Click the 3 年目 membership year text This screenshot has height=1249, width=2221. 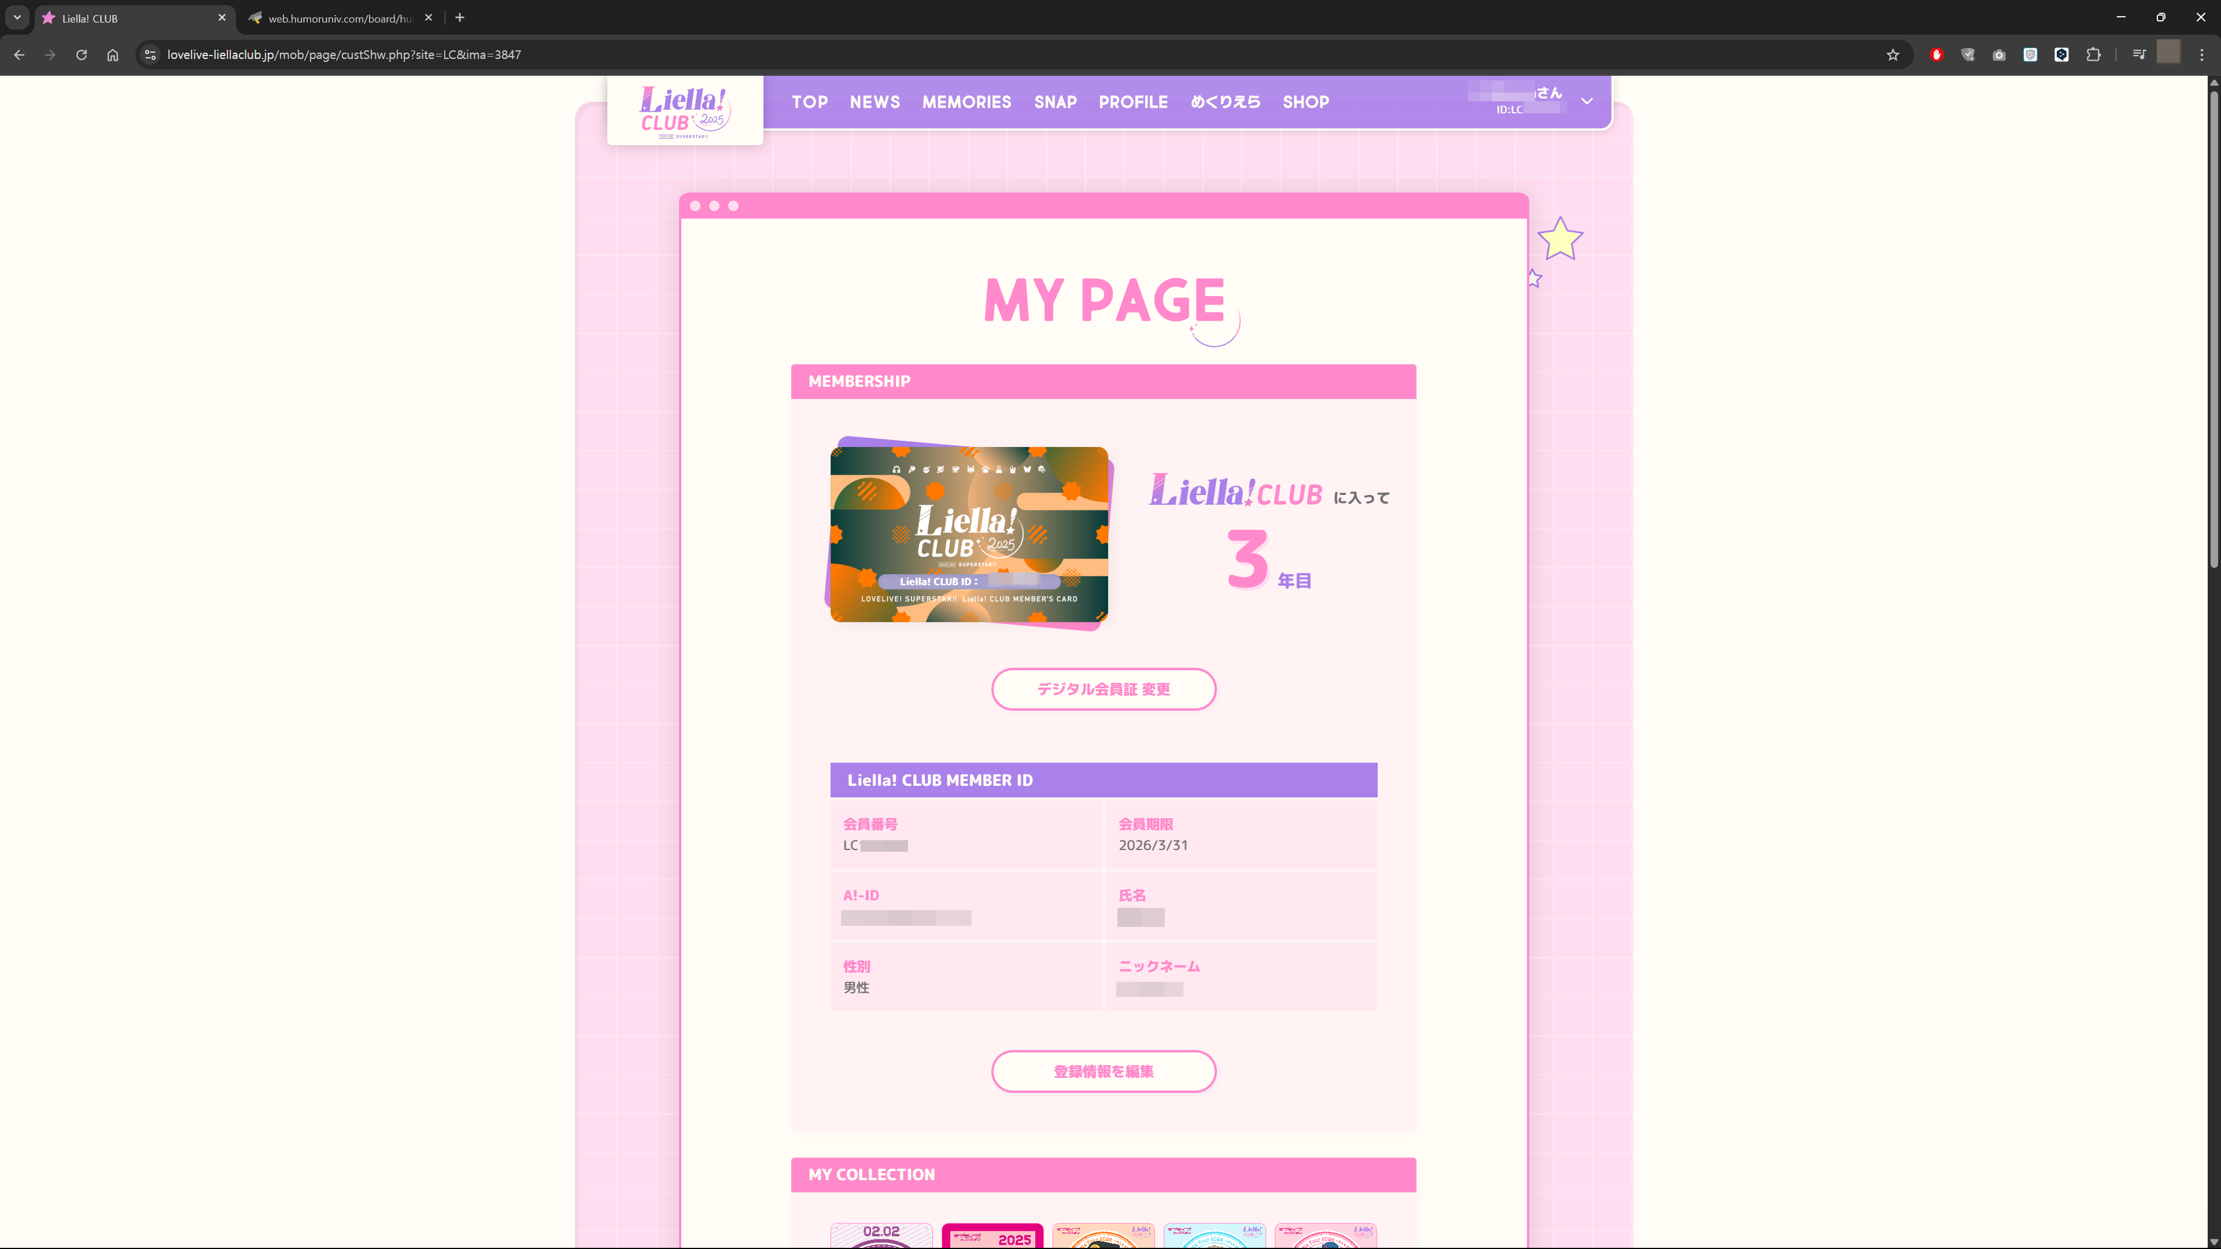pyautogui.click(x=1268, y=560)
